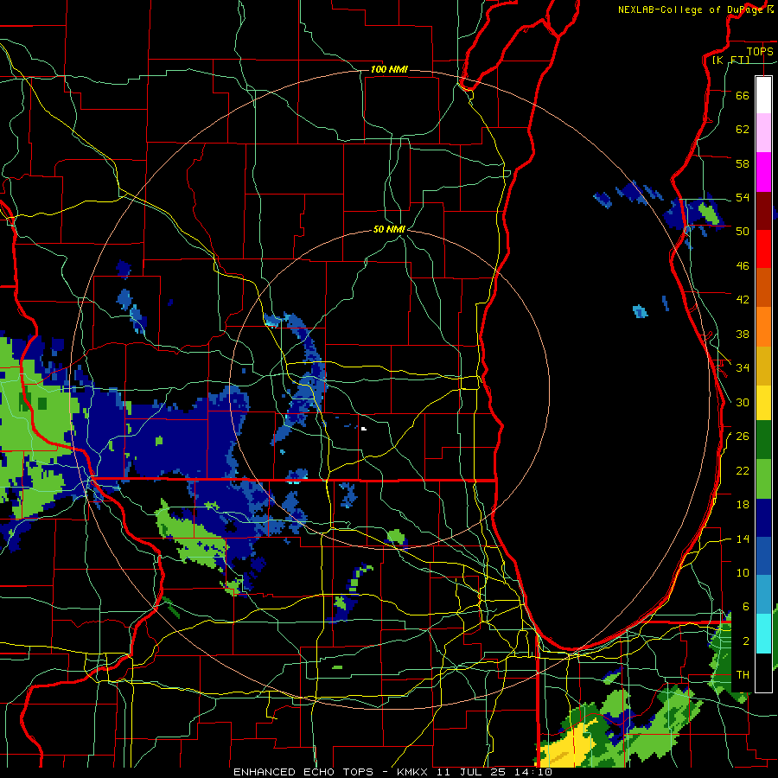The height and width of the screenshot is (778, 778).
Task: Click the "TH" legend label
Action: 743,675
